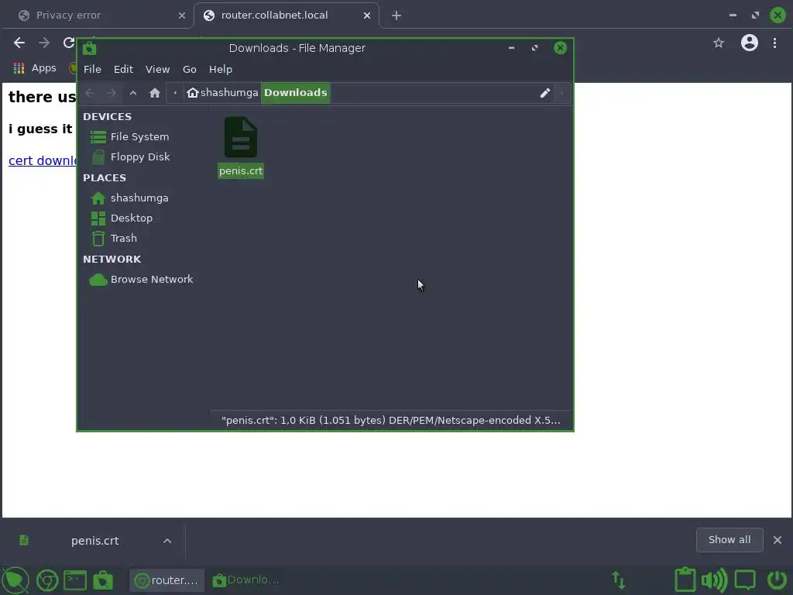
Task: Click browser forward arrow
Action: pos(44,43)
